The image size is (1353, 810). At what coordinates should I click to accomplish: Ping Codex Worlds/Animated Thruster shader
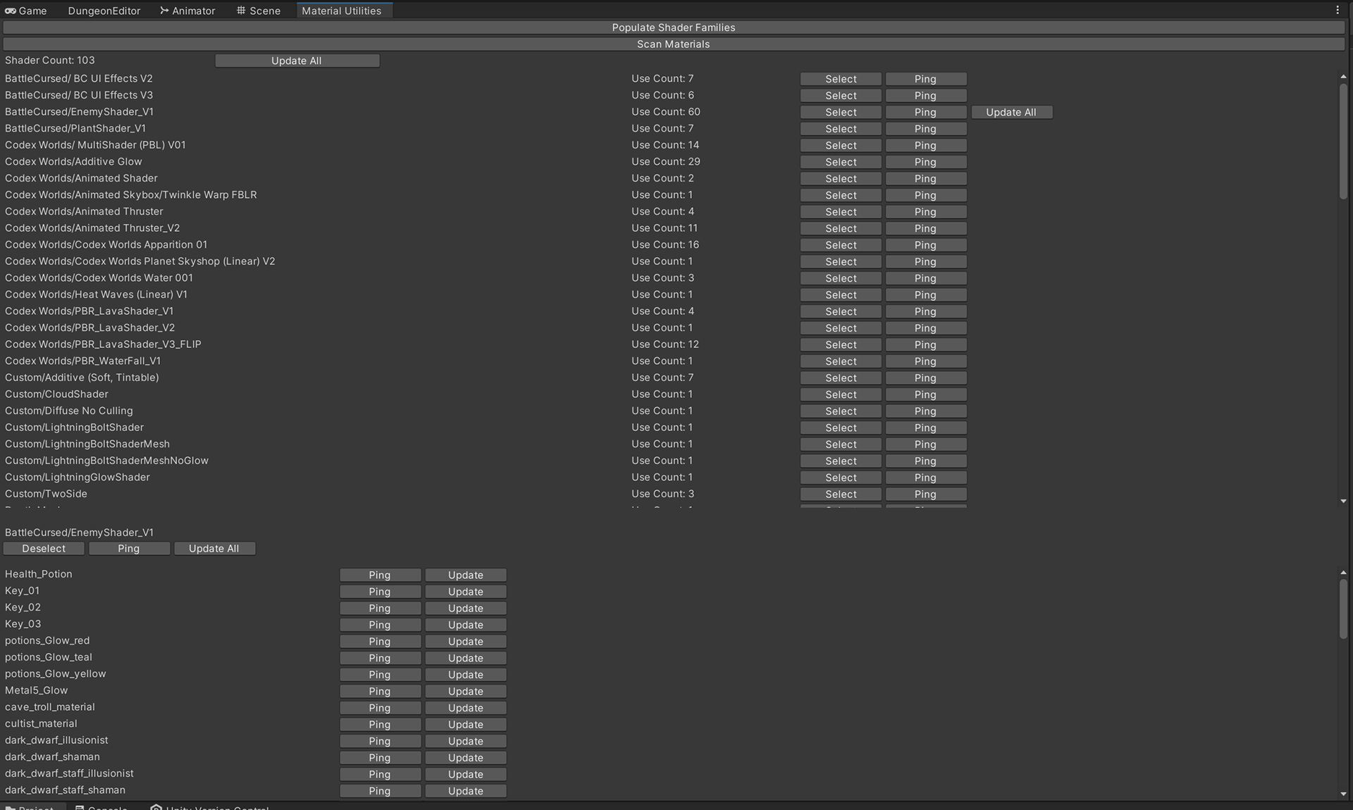coord(925,212)
